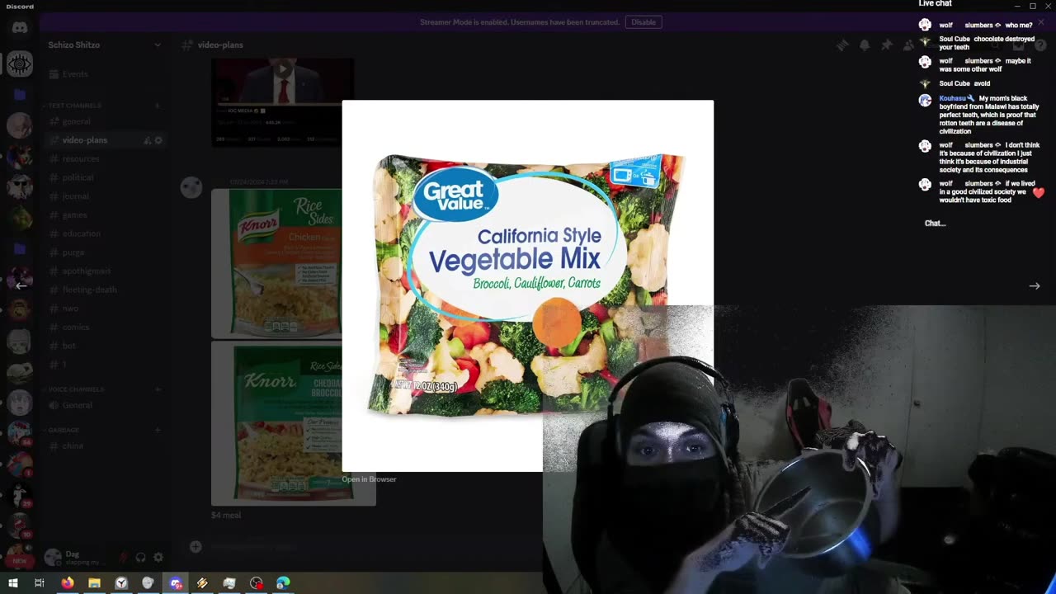1056x594 pixels.
Task: Open server icon with 29 badge
Action: pyautogui.click(x=20, y=495)
